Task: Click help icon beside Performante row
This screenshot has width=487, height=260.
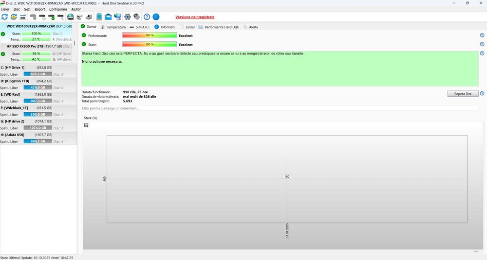Action: click(x=482, y=35)
